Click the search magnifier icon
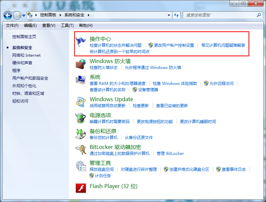This screenshot has width=266, height=202. pyautogui.click(x=259, y=15)
